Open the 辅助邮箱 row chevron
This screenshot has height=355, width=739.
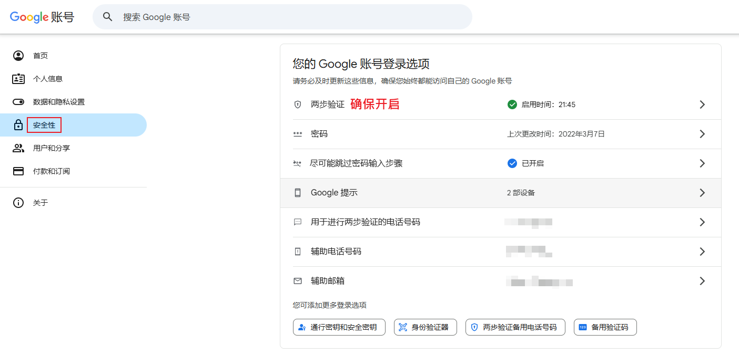(x=702, y=281)
